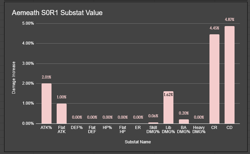250x154 pixels.
Task: Click the ATK% axis category label
Action: click(46, 128)
